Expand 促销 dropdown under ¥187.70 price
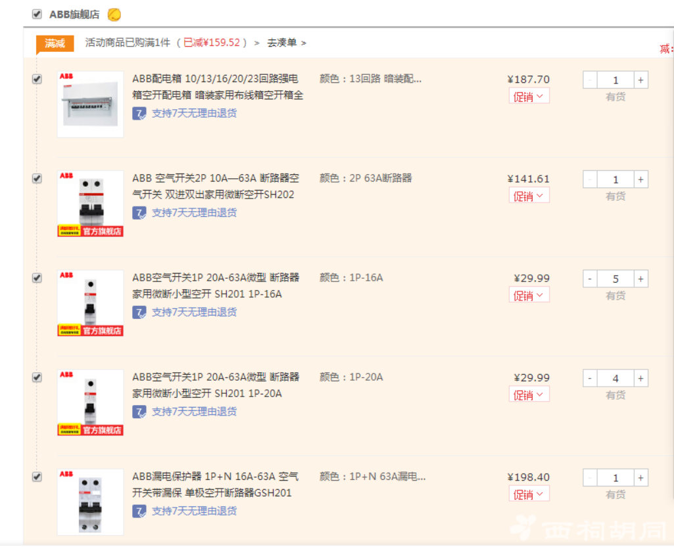This screenshot has height=549, width=674. coord(529,96)
